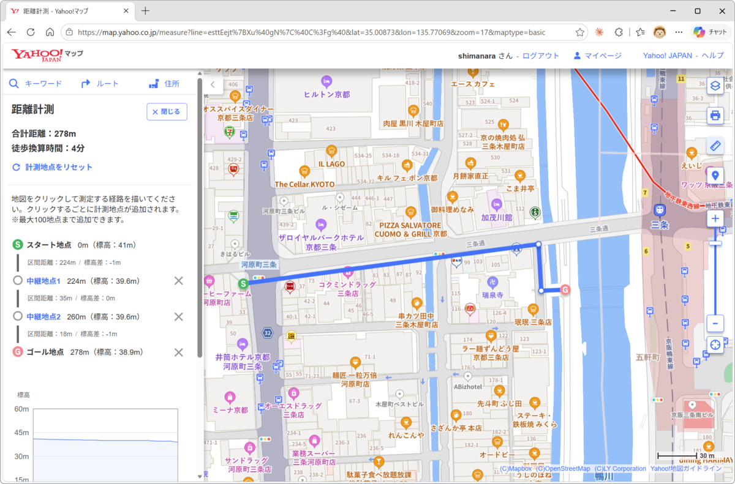
Task: Open Yahoo!地図ガイドライン link
Action: [x=686, y=469]
